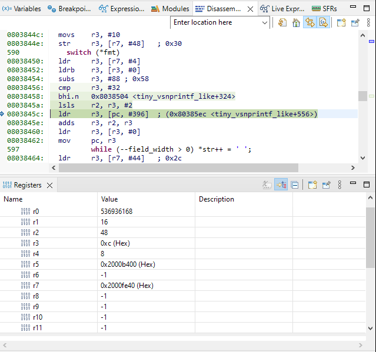Close the Registers tab
Image resolution: width=376 pixels, height=352 pixels.
click(x=49, y=185)
